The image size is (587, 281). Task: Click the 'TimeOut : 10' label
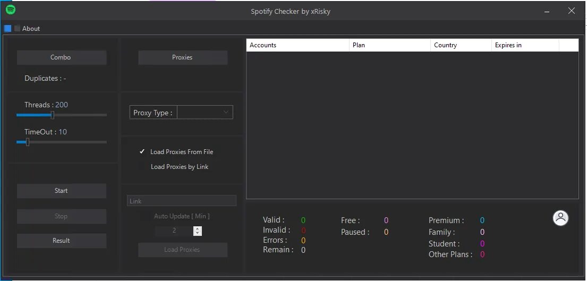tap(46, 132)
